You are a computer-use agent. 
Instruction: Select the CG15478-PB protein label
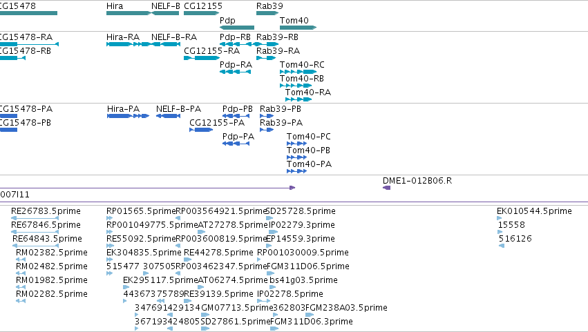point(26,123)
